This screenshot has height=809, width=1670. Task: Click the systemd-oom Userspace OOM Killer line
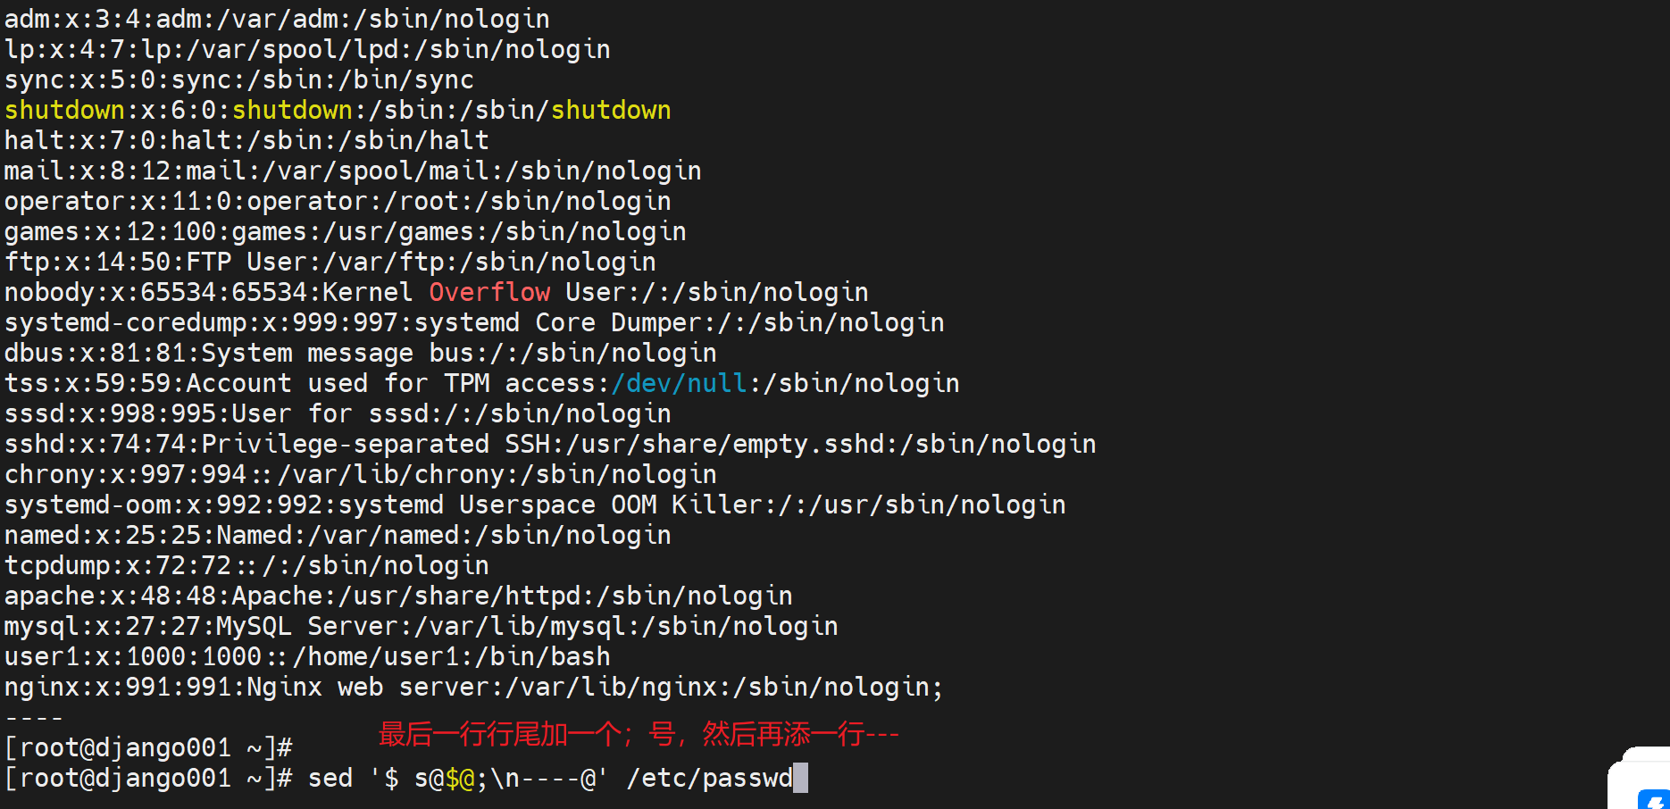[x=535, y=505]
